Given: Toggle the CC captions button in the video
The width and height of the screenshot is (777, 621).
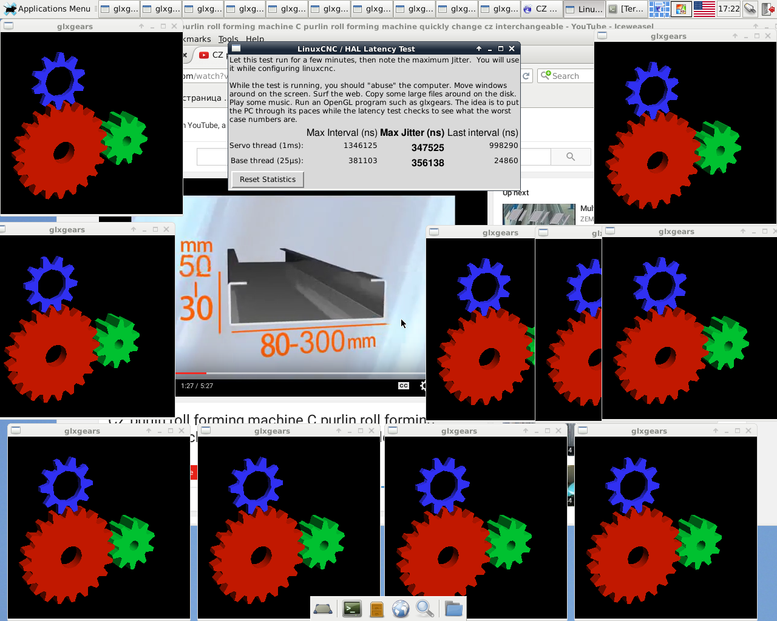Looking at the screenshot, I should (404, 386).
